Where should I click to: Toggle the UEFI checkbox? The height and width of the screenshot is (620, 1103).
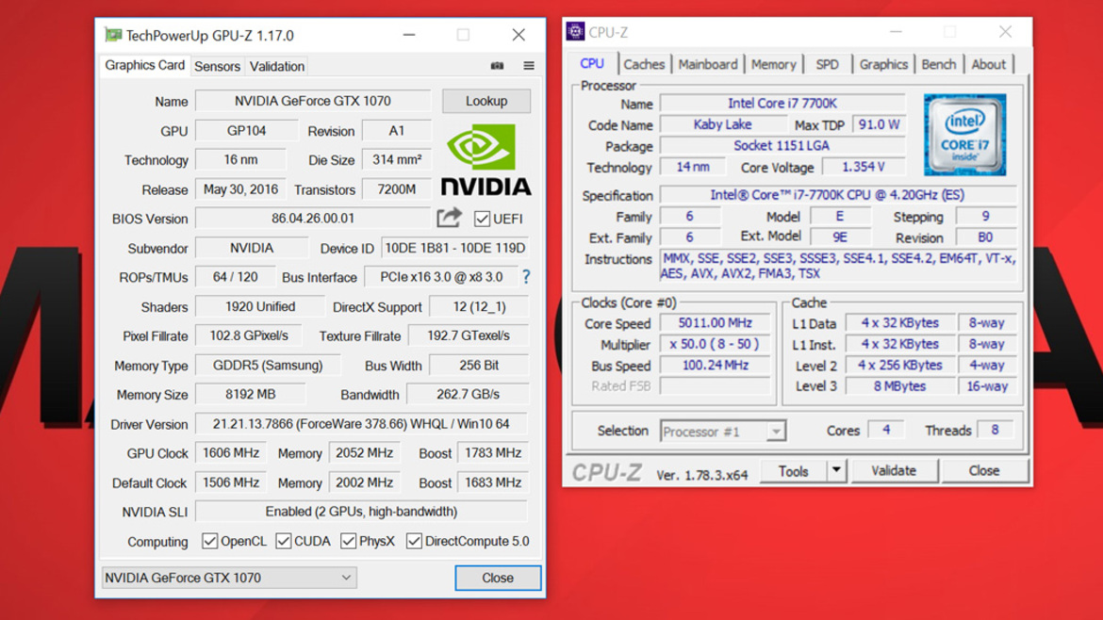pos(482,219)
